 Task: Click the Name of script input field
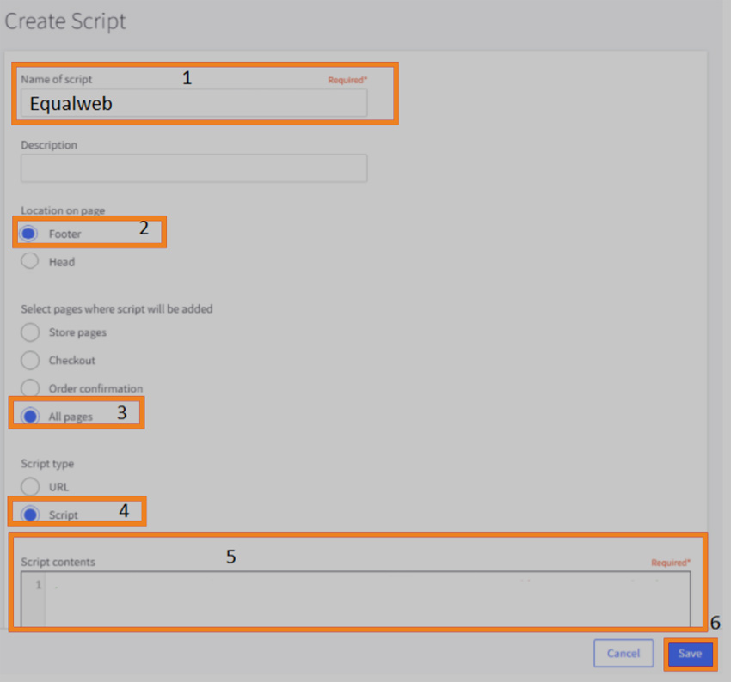click(194, 103)
